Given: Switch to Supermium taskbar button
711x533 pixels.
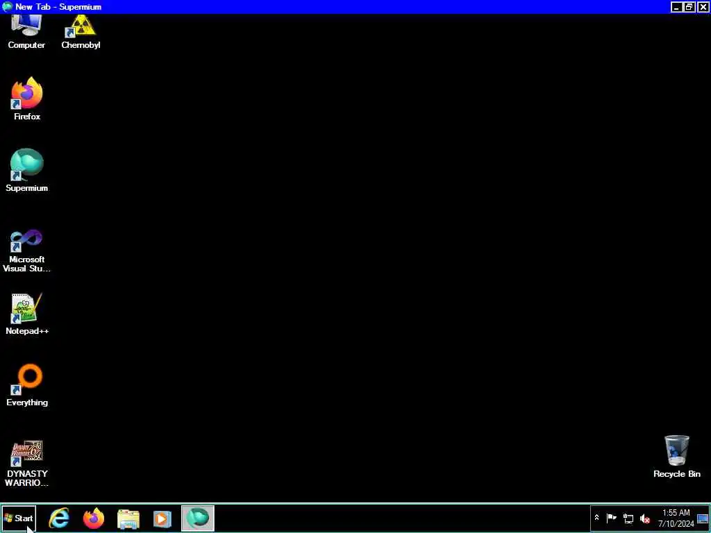Looking at the screenshot, I should [198, 518].
